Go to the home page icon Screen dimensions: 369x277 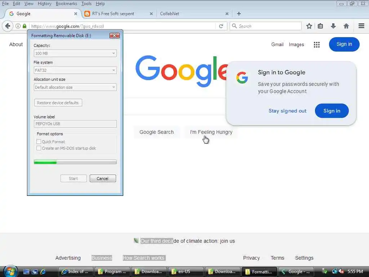click(x=346, y=26)
